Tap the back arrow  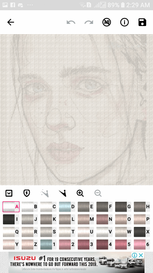point(11,22)
